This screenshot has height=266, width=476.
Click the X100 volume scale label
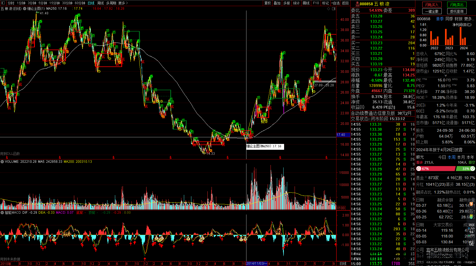click(341, 208)
